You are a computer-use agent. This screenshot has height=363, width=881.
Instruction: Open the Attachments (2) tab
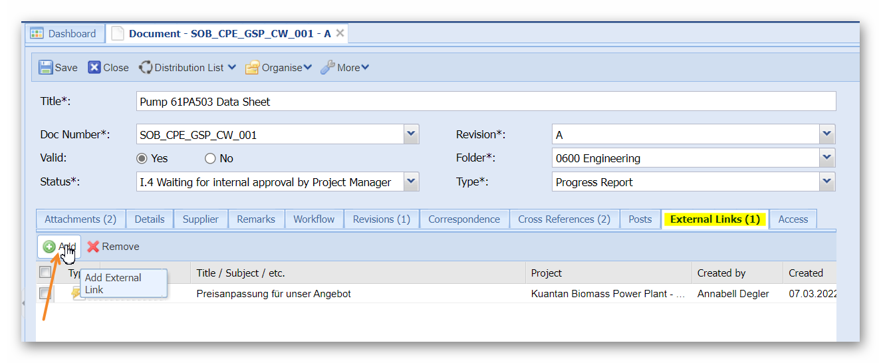(80, 219)
